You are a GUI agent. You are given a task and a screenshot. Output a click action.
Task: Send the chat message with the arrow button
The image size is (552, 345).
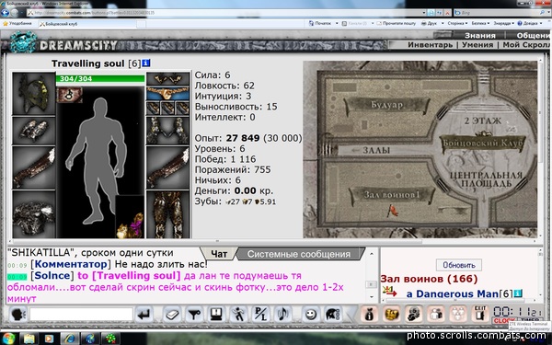144,315
